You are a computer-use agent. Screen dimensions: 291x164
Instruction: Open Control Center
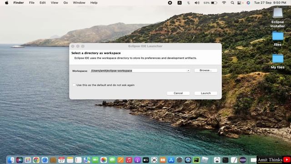coord(239,3)
